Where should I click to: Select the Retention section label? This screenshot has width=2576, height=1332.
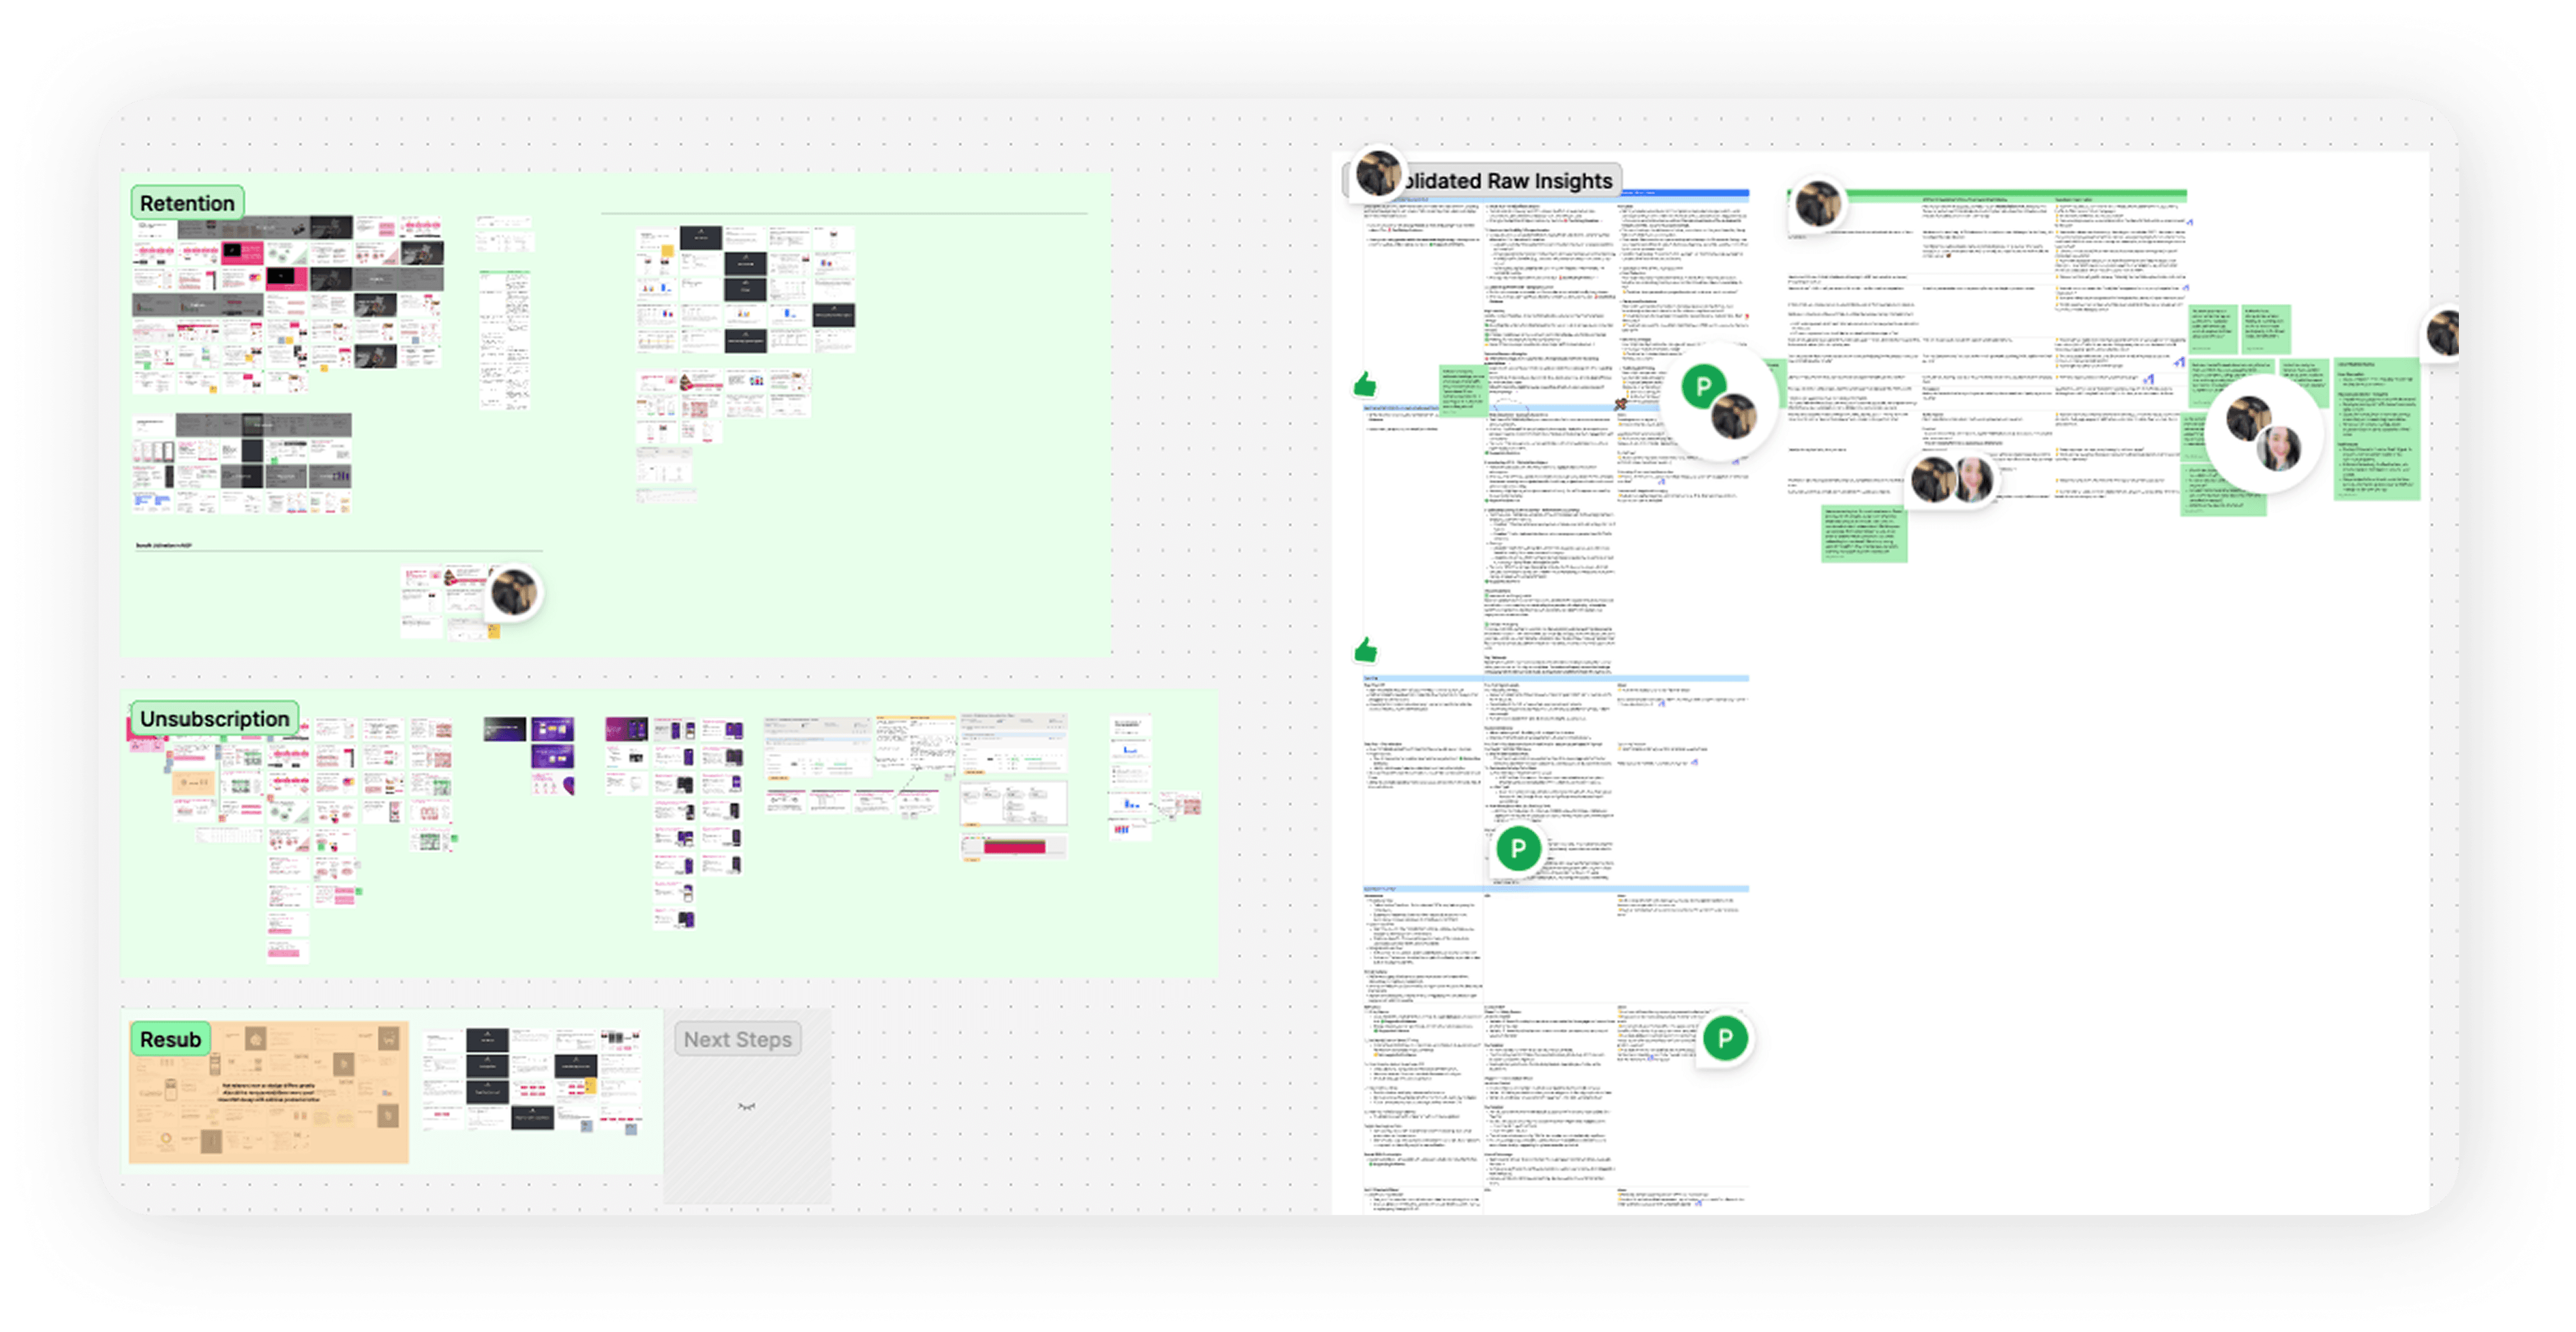coord(187,203)
